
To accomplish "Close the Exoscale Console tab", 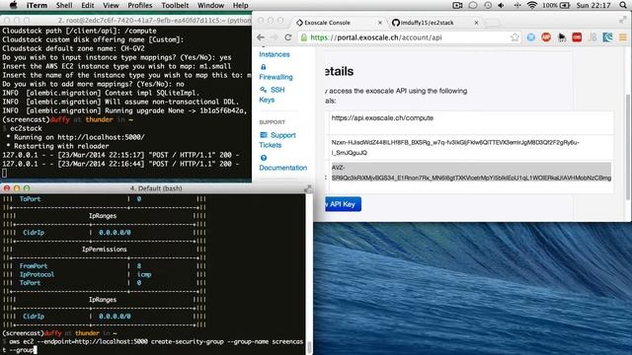I will click(x=379, y=23).
